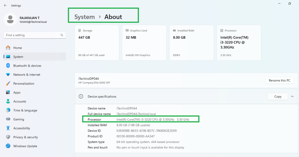Open Time & language settings
The image size is (299, 157).
pyautogui.click(x=35, y=110)
